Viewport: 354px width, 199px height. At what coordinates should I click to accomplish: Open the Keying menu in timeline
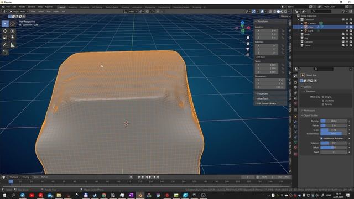27,177
